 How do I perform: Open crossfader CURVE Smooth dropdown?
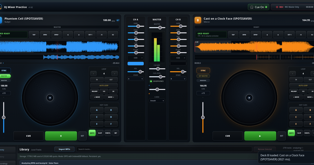pos(157,101)
